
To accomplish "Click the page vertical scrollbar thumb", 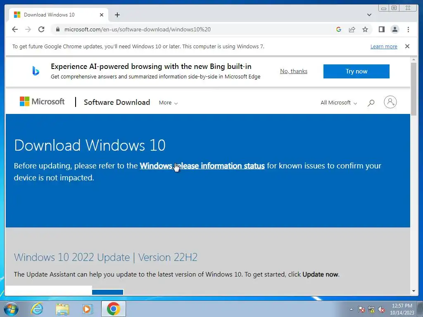I will pyautogui.click(x=413, y=89).
